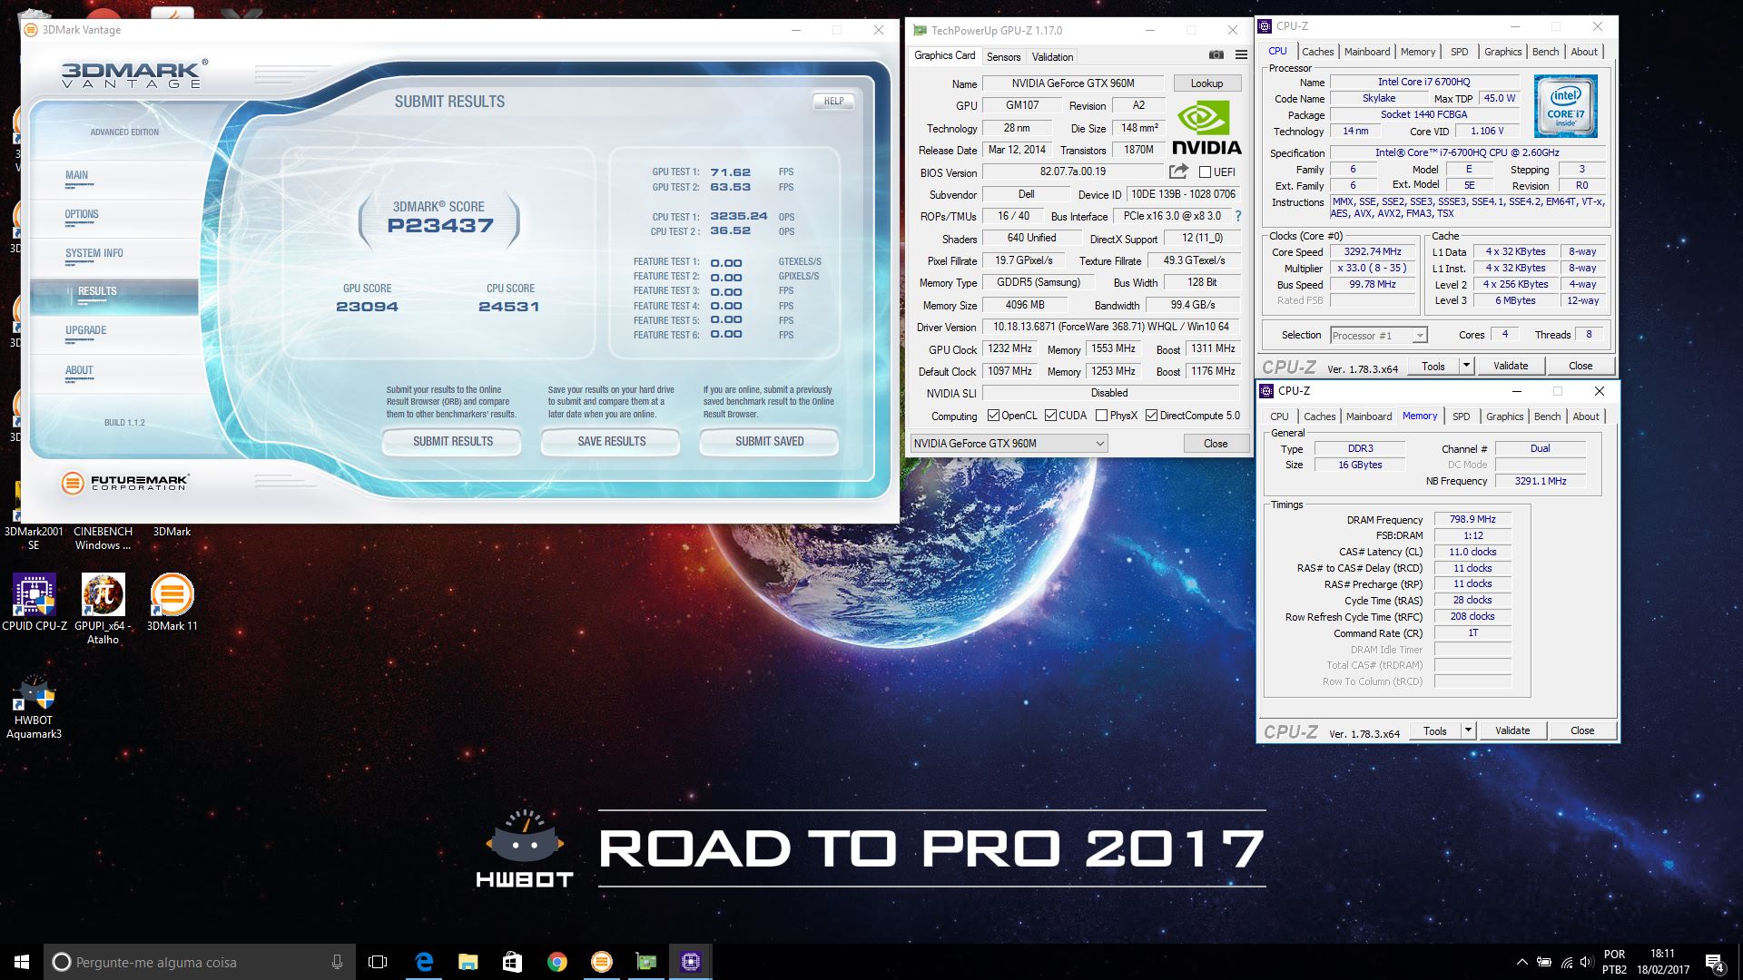1743x980 pixels.
Task: Open the Processor #1 selection dropdown
Action: point(1378,336)
